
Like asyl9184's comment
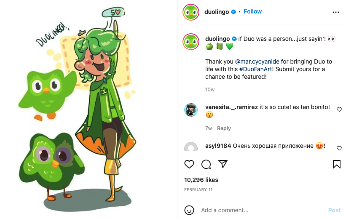point(339,148)
